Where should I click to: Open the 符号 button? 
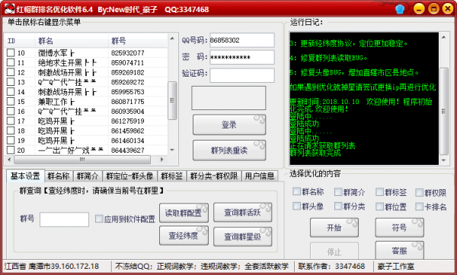pos(399,228)
